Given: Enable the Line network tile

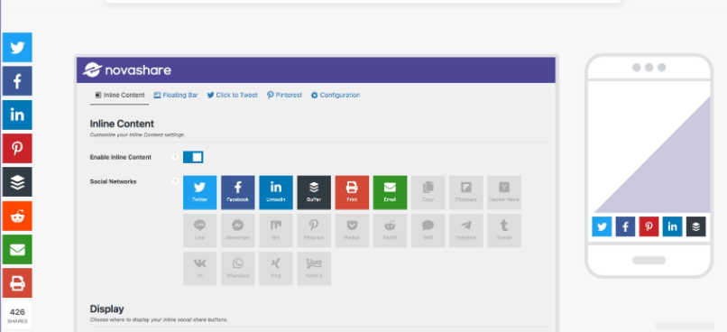Looking at the screenshot, I should (200, 230).
